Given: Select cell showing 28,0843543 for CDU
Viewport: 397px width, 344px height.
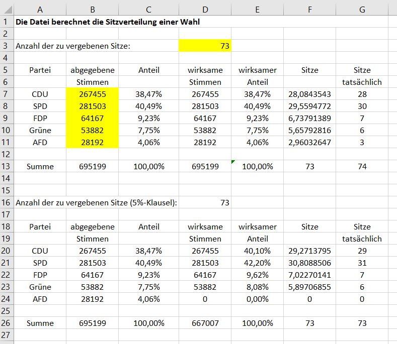Looking at the screenshot, I should (309, 94).
